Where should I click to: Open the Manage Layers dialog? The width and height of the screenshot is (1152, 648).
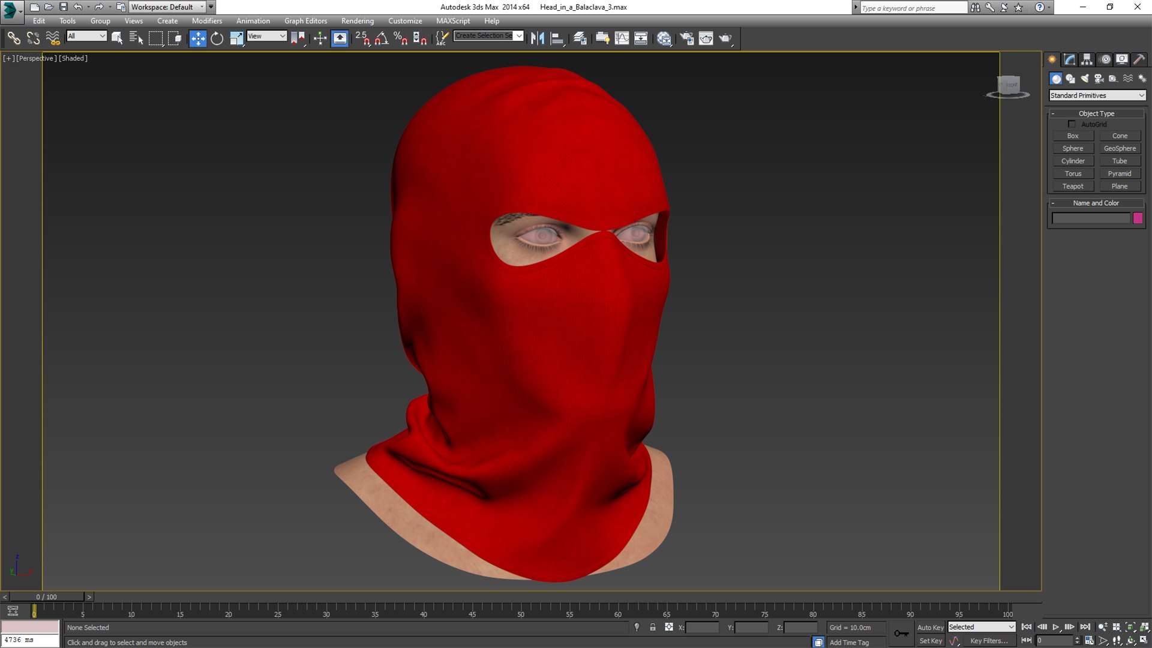[580, 38]
